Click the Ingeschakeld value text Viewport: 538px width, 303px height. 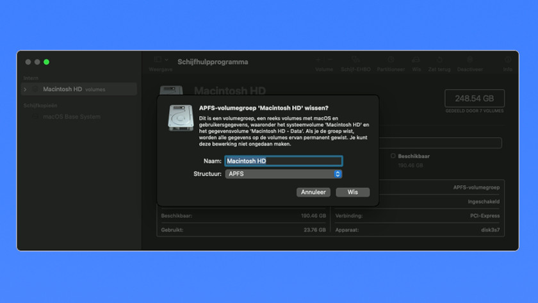tap(484, 201)
